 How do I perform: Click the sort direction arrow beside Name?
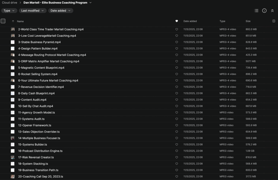pos(13,21)
